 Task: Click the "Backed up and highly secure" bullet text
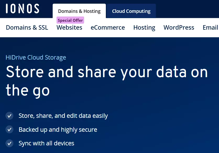pos(58,129)
